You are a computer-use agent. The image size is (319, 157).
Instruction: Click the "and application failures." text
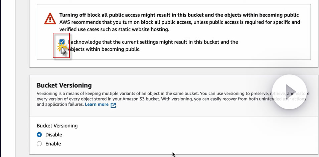[60, 105]
